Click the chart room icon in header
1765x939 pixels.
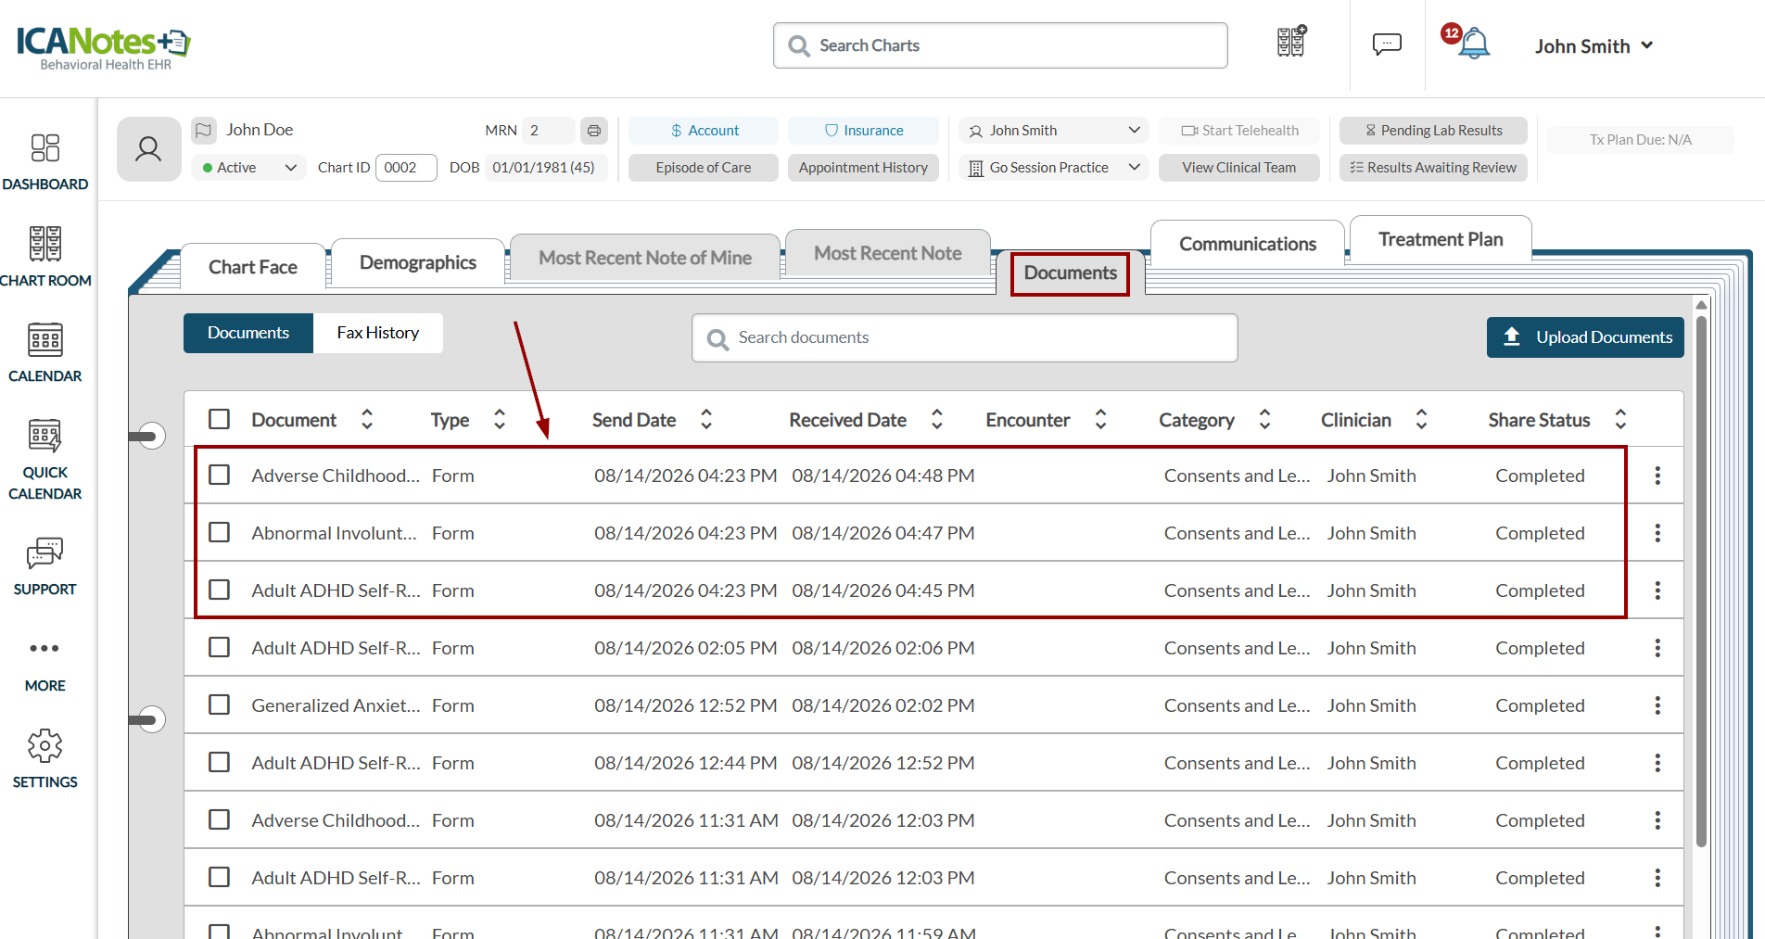(x=1291, y=42)
